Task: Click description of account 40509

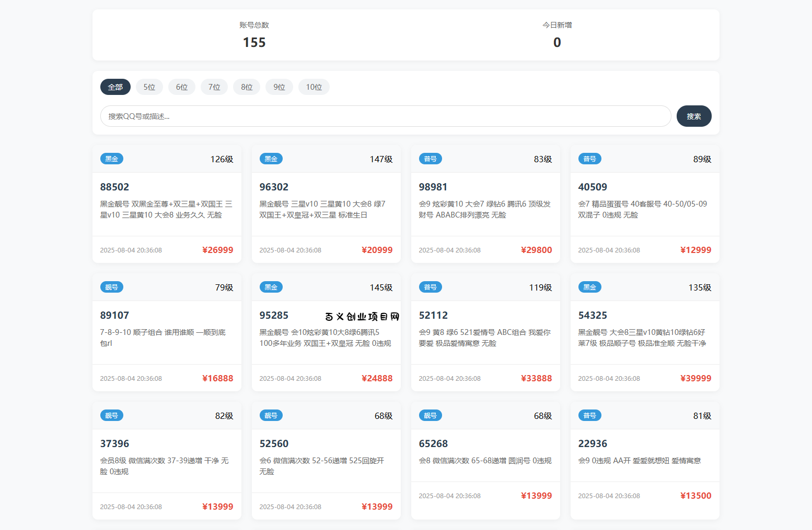Action: 643,209
